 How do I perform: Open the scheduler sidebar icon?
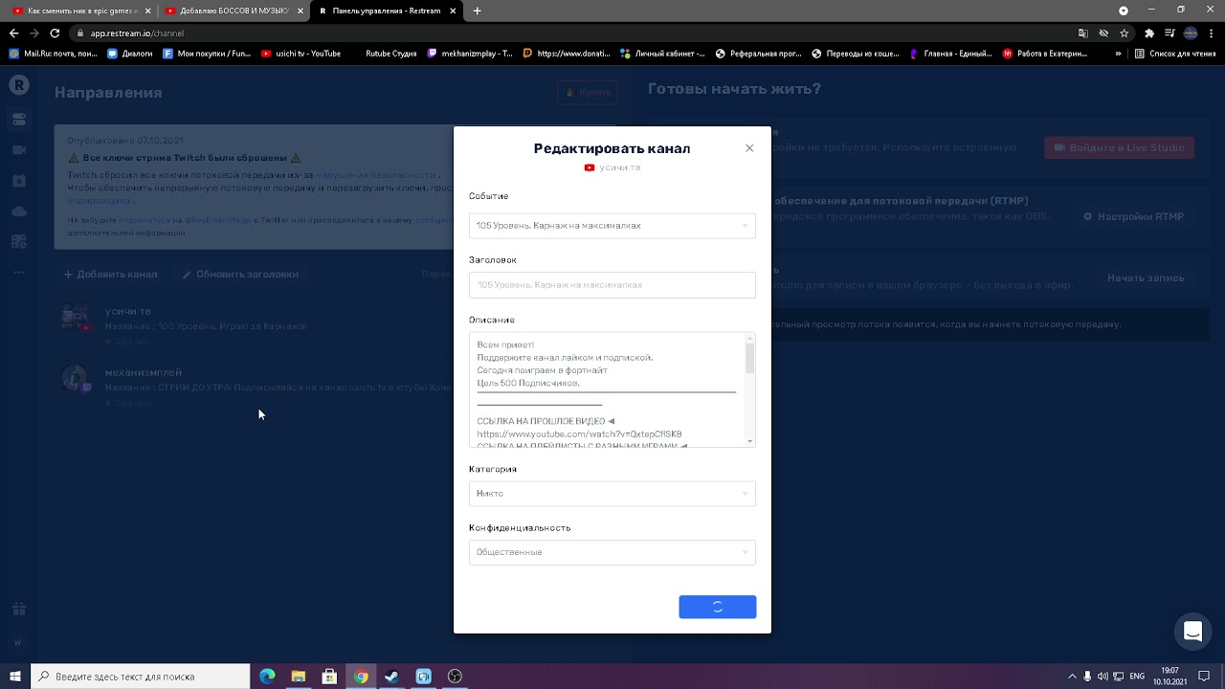(x=18, y=242)
